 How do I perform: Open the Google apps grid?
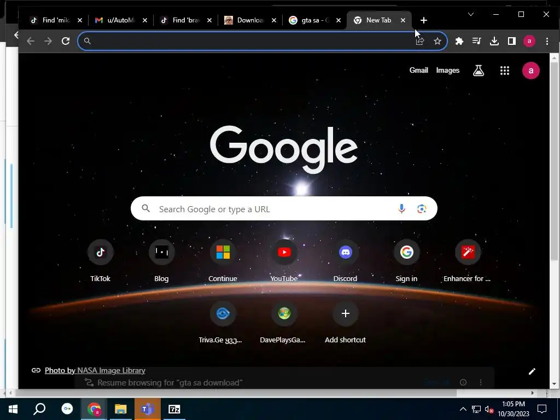pos(505,71)
